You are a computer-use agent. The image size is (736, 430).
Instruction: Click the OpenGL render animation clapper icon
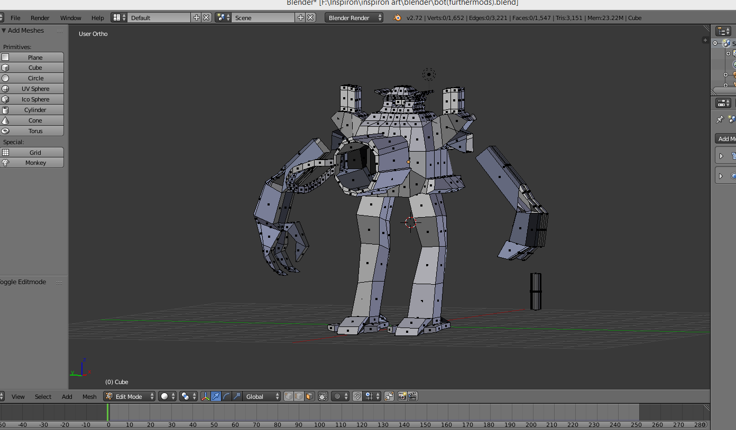(x=412, y=396)
